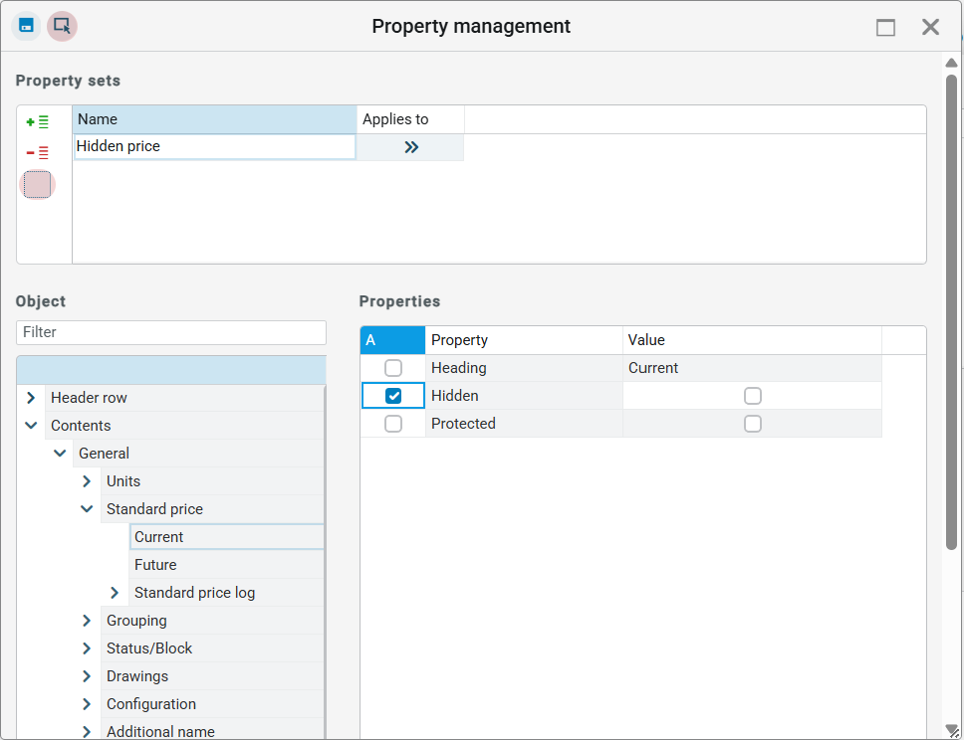This screenshot has height=740, width=964.
Task: Enable the Hidden value checkbox
Action: (x=753, y=396)
